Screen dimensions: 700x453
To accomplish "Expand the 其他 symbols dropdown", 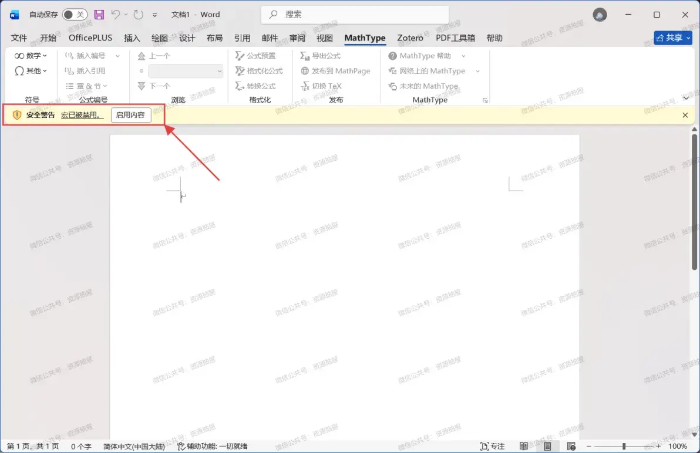I will (31, 71).
